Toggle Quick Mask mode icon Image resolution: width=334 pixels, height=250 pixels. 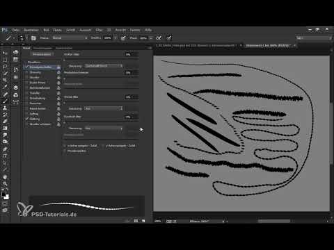point(5,203)
